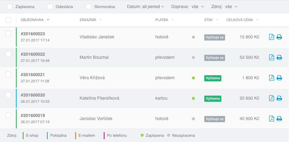The height and width of the screenshot is (142, 289).
Task: Open the Datum period dropdown
Action: pyautogui.click(x=145, y=6)
